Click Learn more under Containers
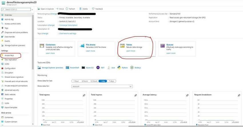Viewport: 243px width, 127px height. (x=50, y=53)
